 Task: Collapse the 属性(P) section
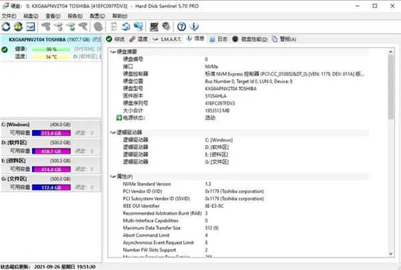pos(113,176)
